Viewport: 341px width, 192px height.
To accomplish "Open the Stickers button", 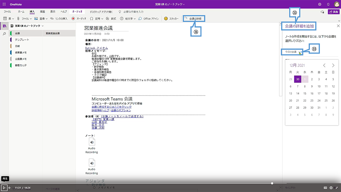I will (x=172, y=19).
